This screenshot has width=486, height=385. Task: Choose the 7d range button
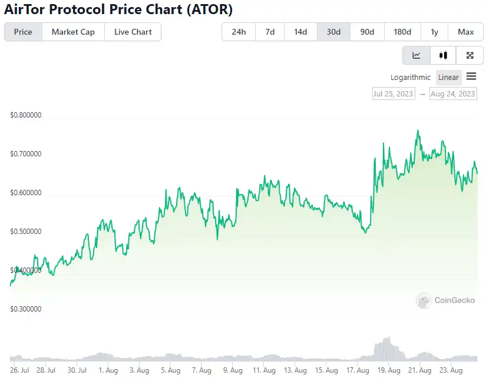tap(270, 32)
